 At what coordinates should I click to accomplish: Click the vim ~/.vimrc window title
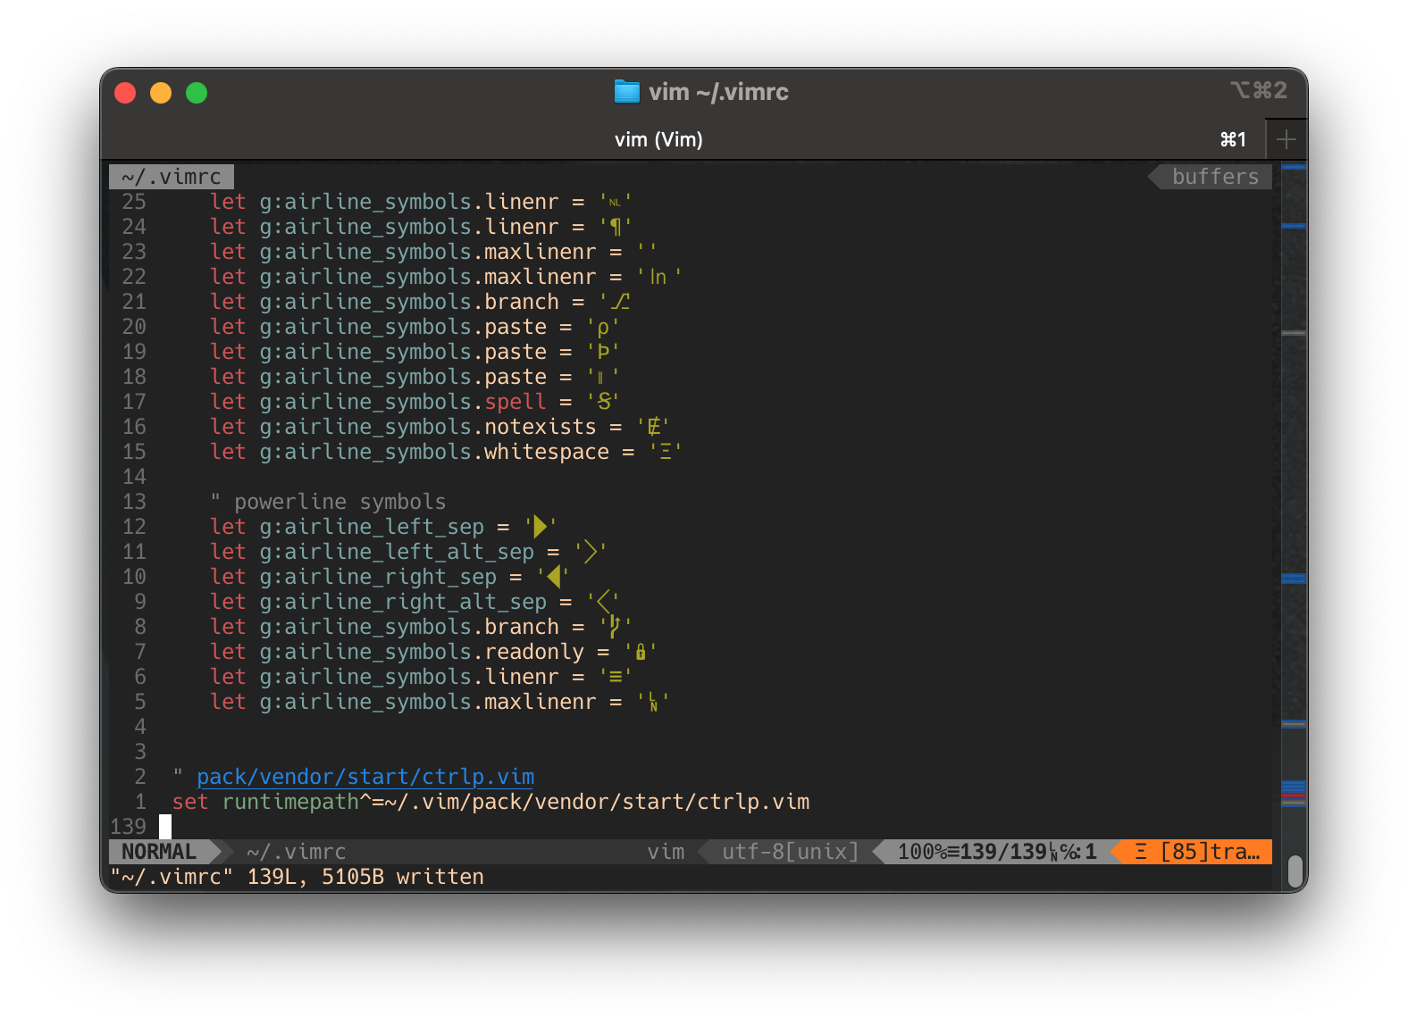(x=718, y=92)
